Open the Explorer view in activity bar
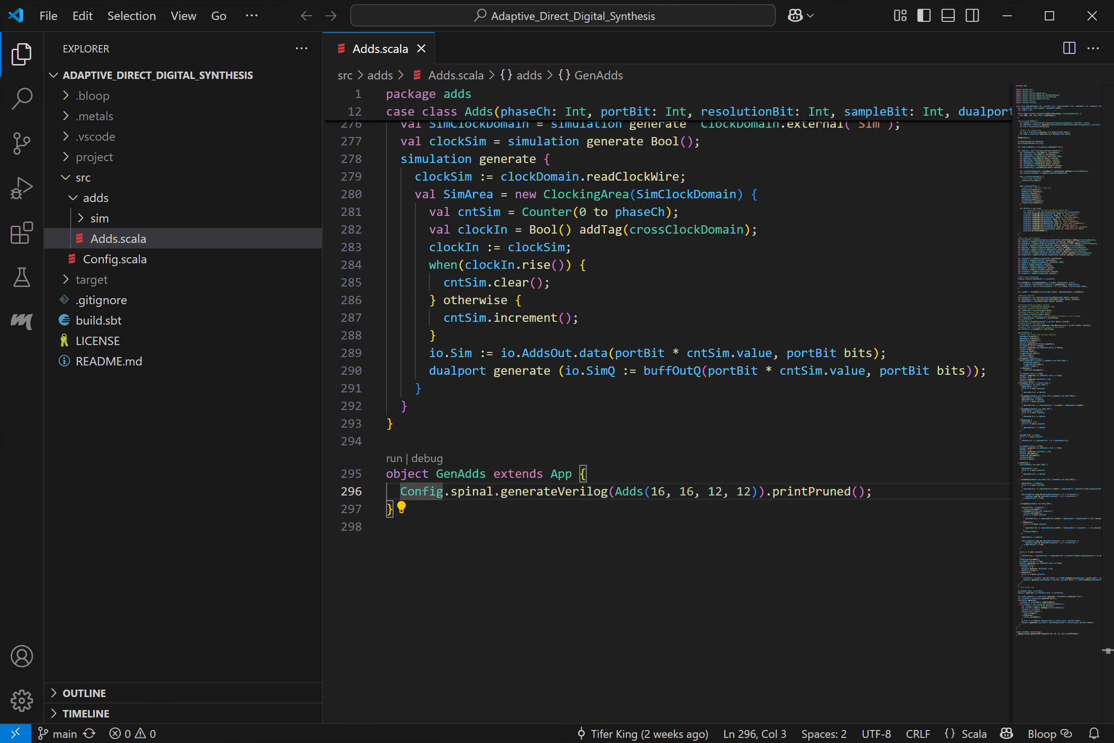Image resolution: width=1114 pixels, height=743 pixels. pyautogui.click(x=21, y=54)
